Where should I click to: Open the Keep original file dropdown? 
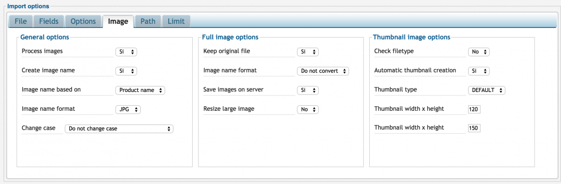308,52
